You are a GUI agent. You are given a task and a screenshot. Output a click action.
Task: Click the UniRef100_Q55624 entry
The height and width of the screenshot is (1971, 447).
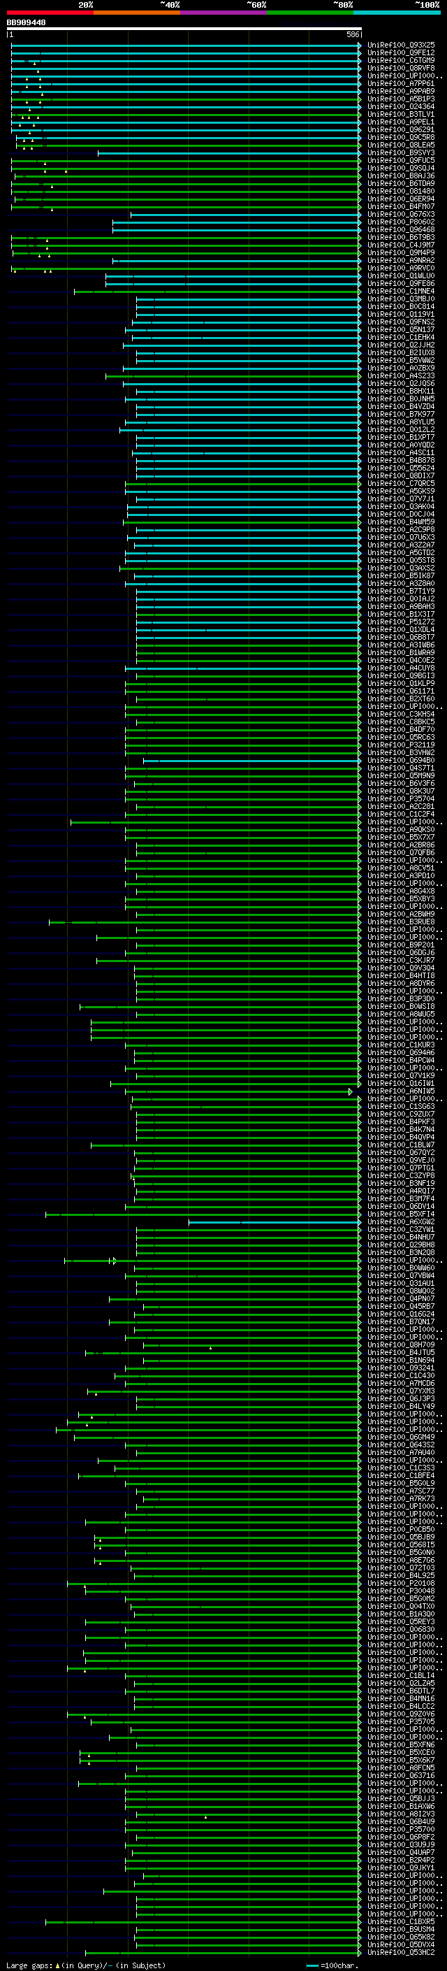pos(401,468)
